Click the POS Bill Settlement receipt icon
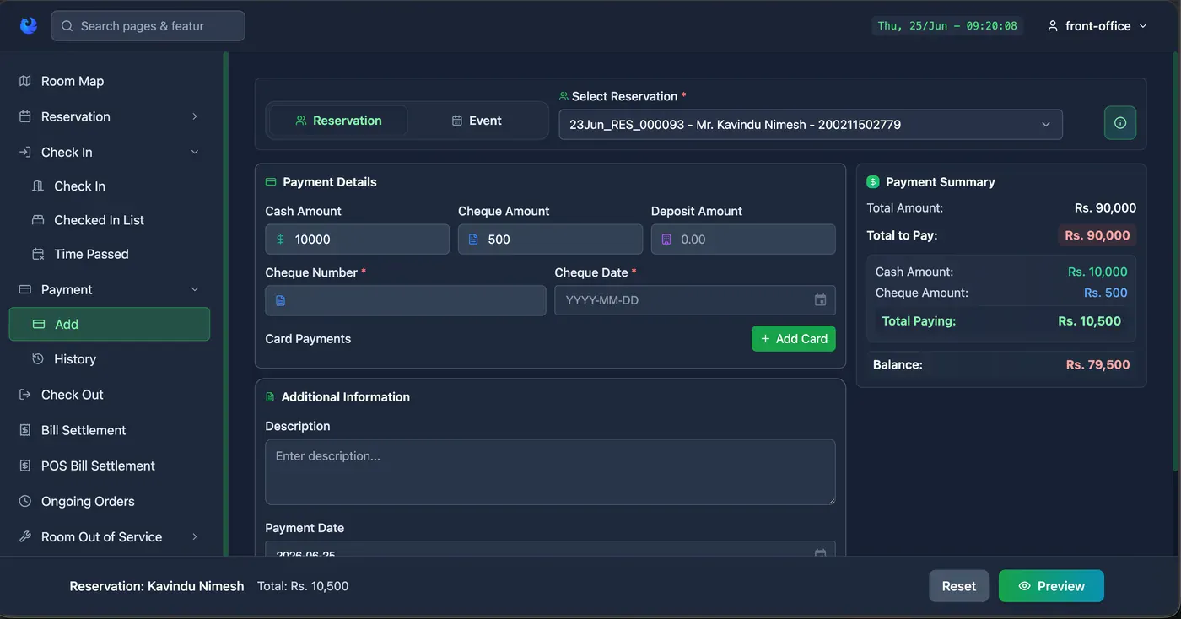The image size is (1181, 619). (x=25, y=466)
